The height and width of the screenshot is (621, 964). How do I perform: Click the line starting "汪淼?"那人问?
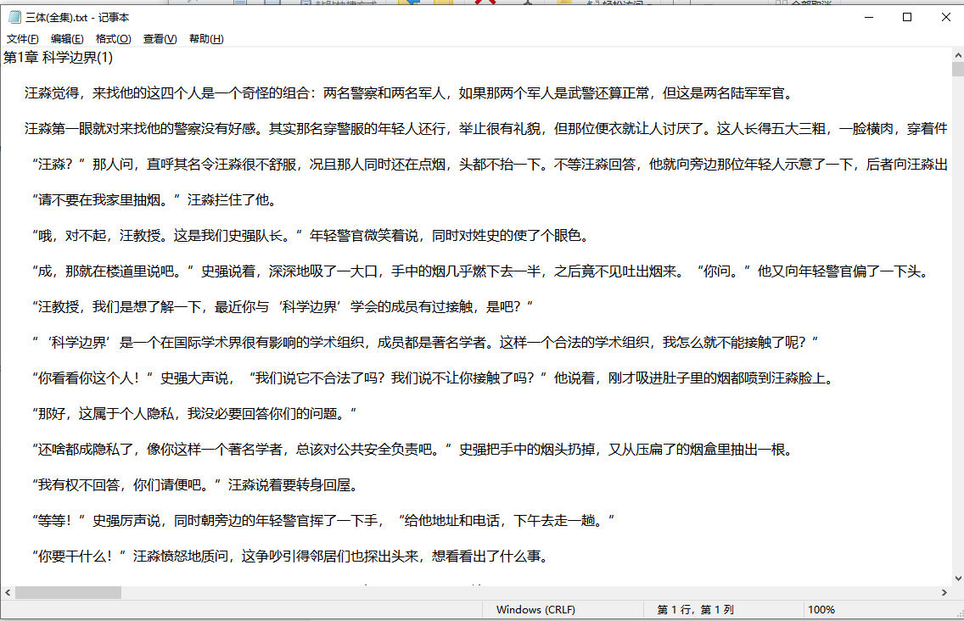(490, 165)
